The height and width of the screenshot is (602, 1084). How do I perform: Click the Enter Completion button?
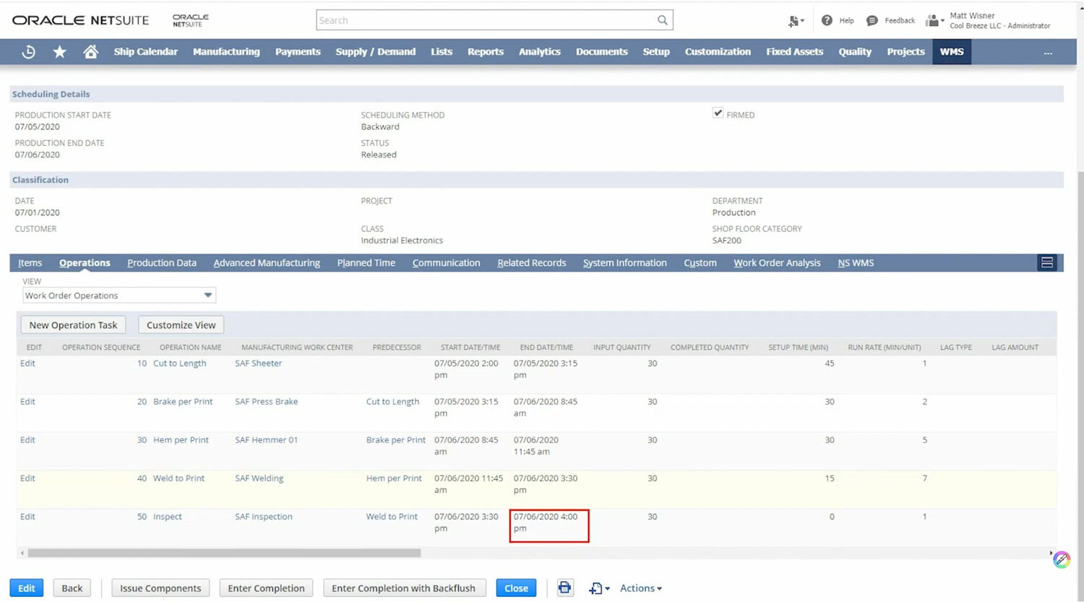[266, 588]
